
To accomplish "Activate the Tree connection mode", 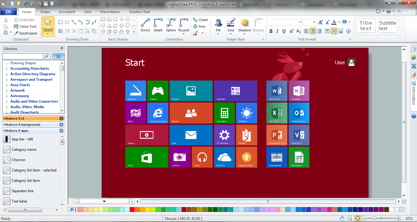I will 199,26.
